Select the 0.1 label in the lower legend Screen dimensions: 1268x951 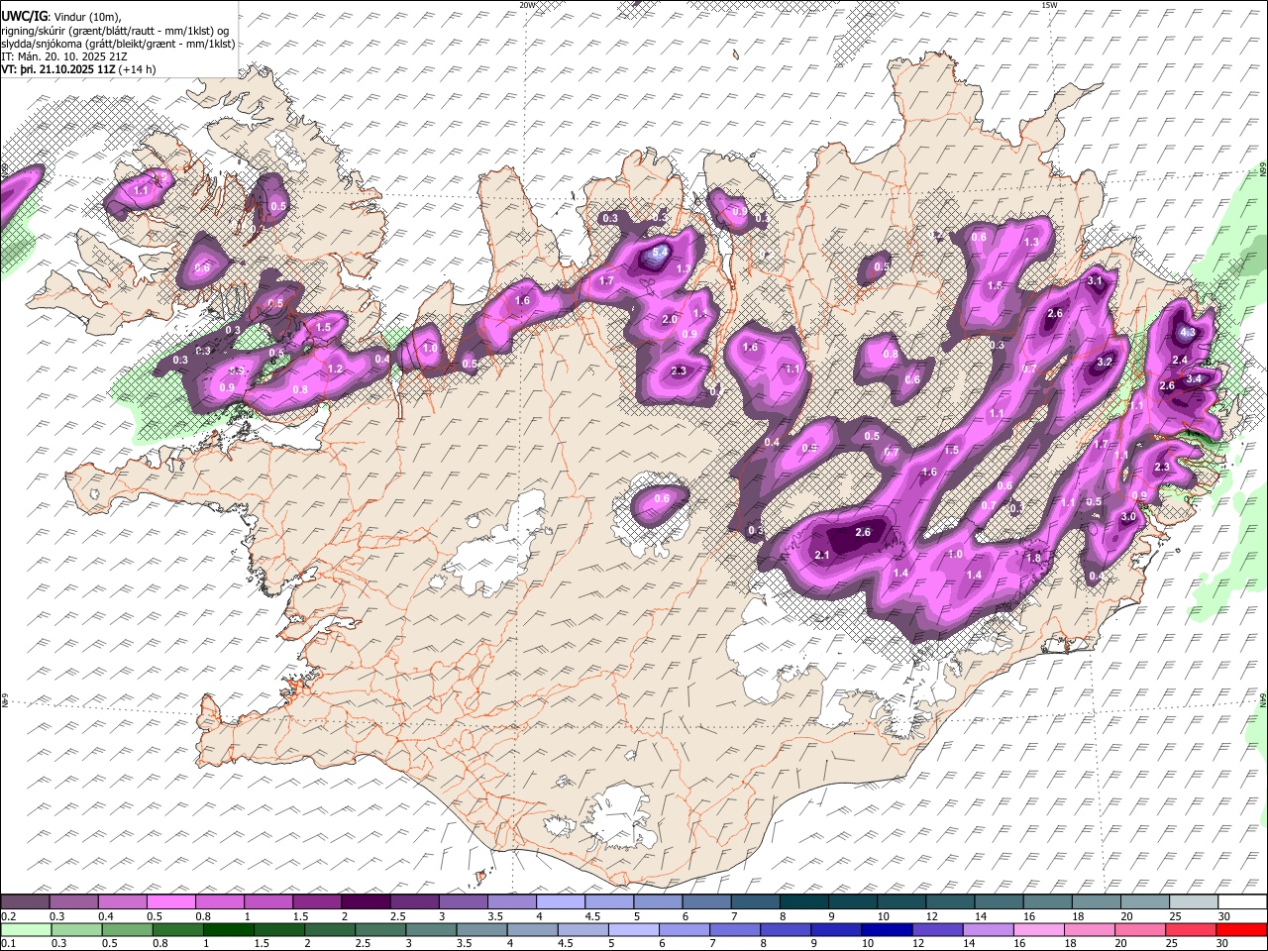(x=10, y=943)
